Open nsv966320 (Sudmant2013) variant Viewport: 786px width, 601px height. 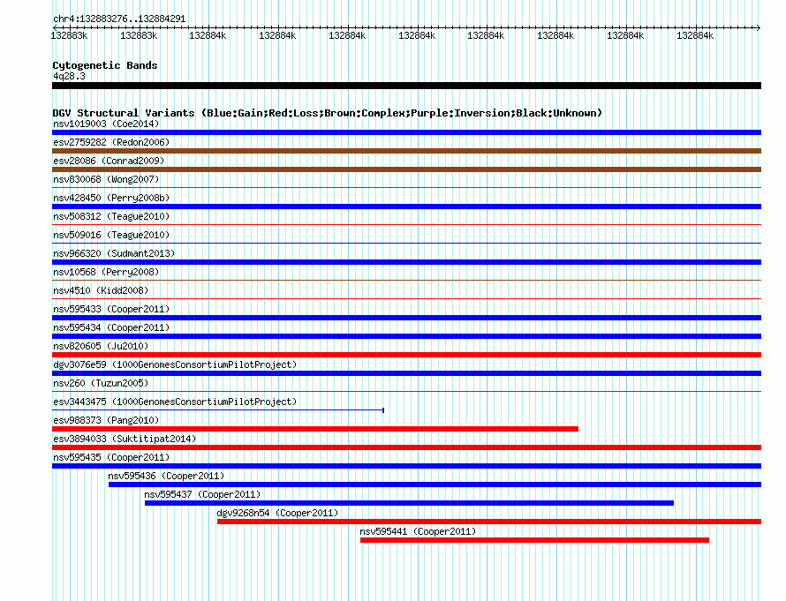pos(114,253)
